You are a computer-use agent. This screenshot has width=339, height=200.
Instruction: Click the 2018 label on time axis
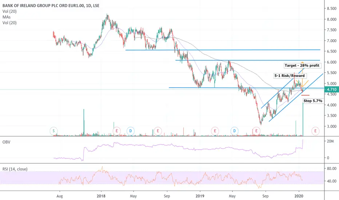click(101, 196)
